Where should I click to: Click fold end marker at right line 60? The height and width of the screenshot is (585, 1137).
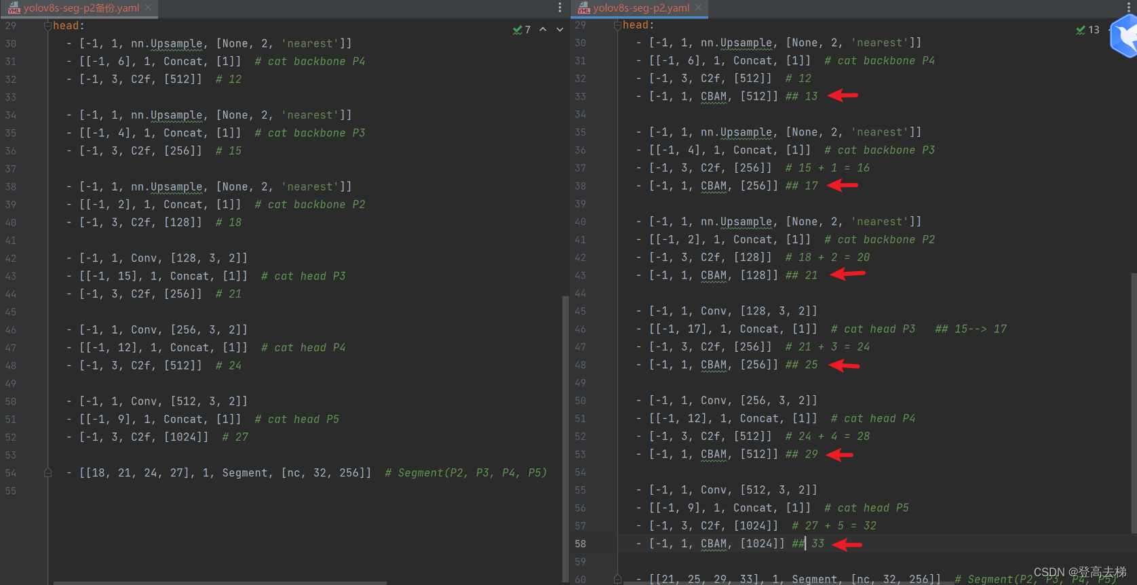[x=617, y=580]
